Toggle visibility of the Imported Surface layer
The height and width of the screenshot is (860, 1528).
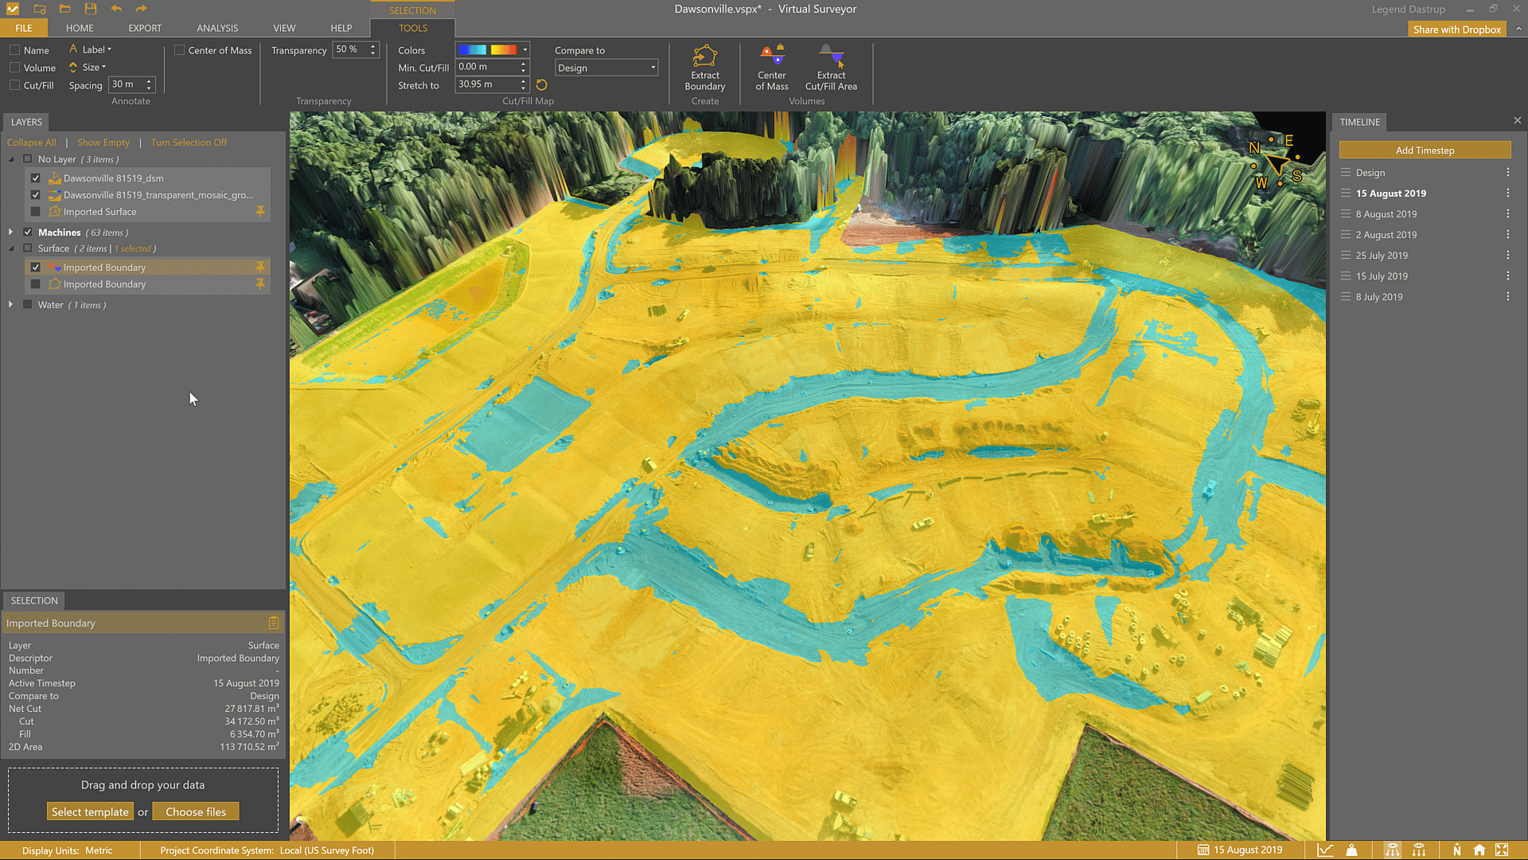pos(36,212)
